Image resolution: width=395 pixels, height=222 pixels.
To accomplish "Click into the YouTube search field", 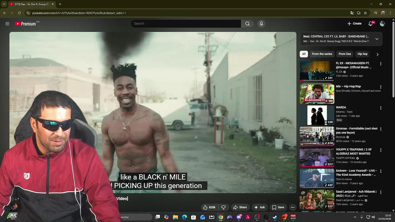I will pos(186,23).
